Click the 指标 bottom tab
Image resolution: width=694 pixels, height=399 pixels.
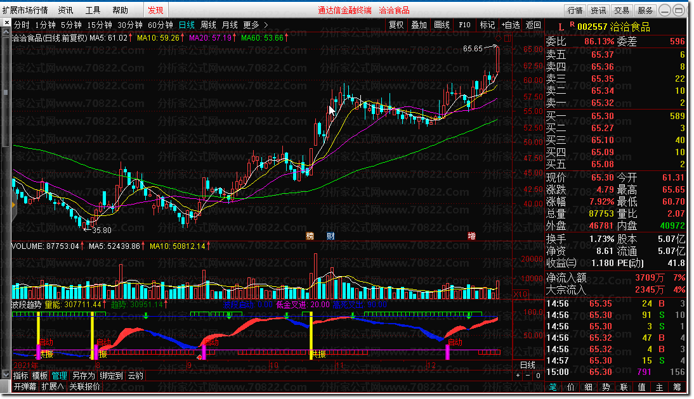click(x=21, y=376)
